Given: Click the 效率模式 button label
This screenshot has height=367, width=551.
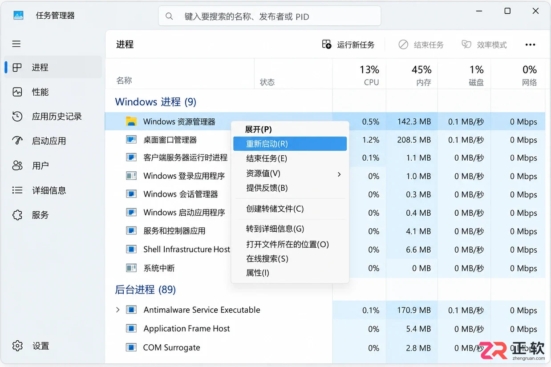Looking at the screenshot, I should click(492, 45).
